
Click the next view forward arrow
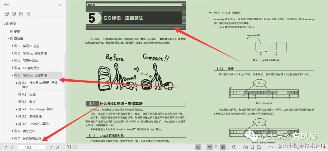tap(75, 147)
